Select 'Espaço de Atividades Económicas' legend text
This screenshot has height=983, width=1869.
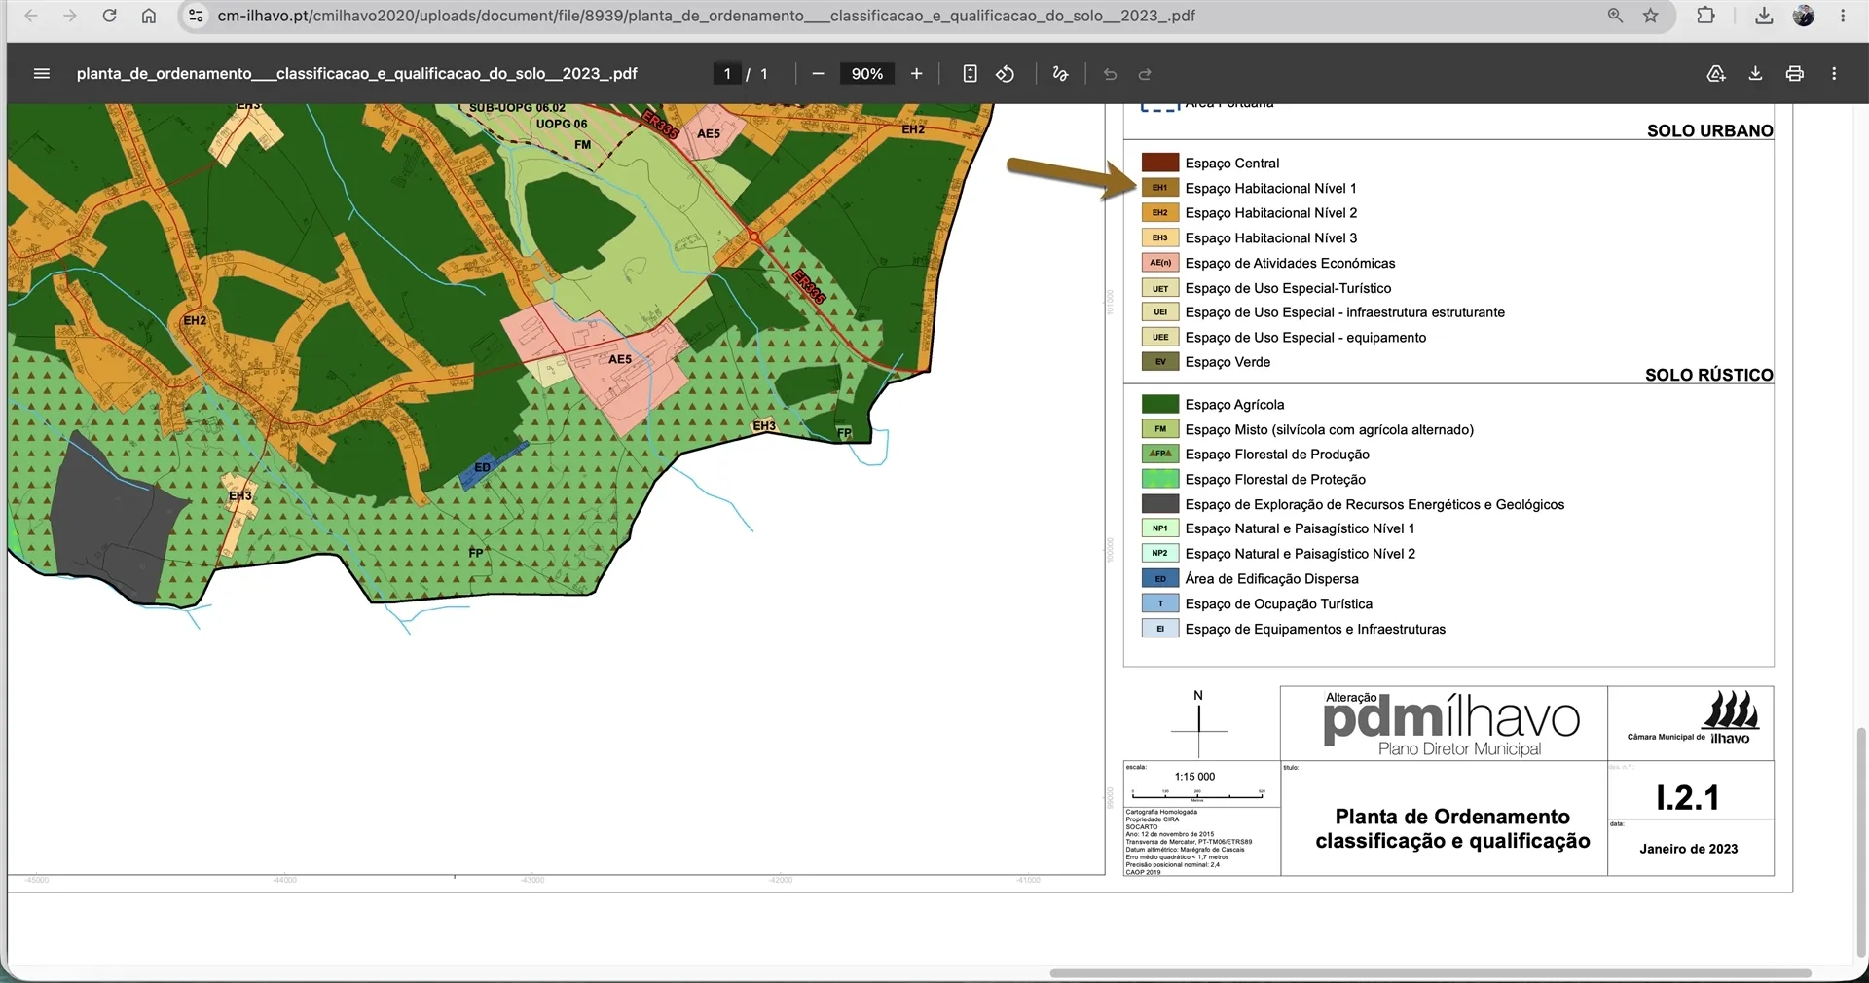click(x=1290, y=263)
